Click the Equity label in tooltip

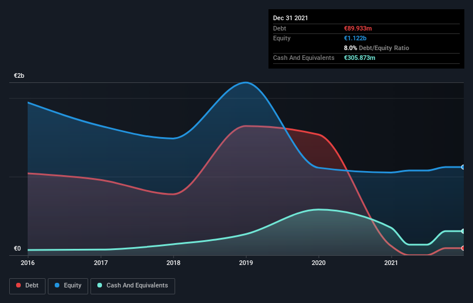click(282, 38)
